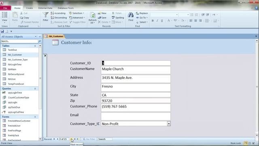This screenshot has width=259, height=146.
Task: Select the Home ribbon tab
Action: 17,8
